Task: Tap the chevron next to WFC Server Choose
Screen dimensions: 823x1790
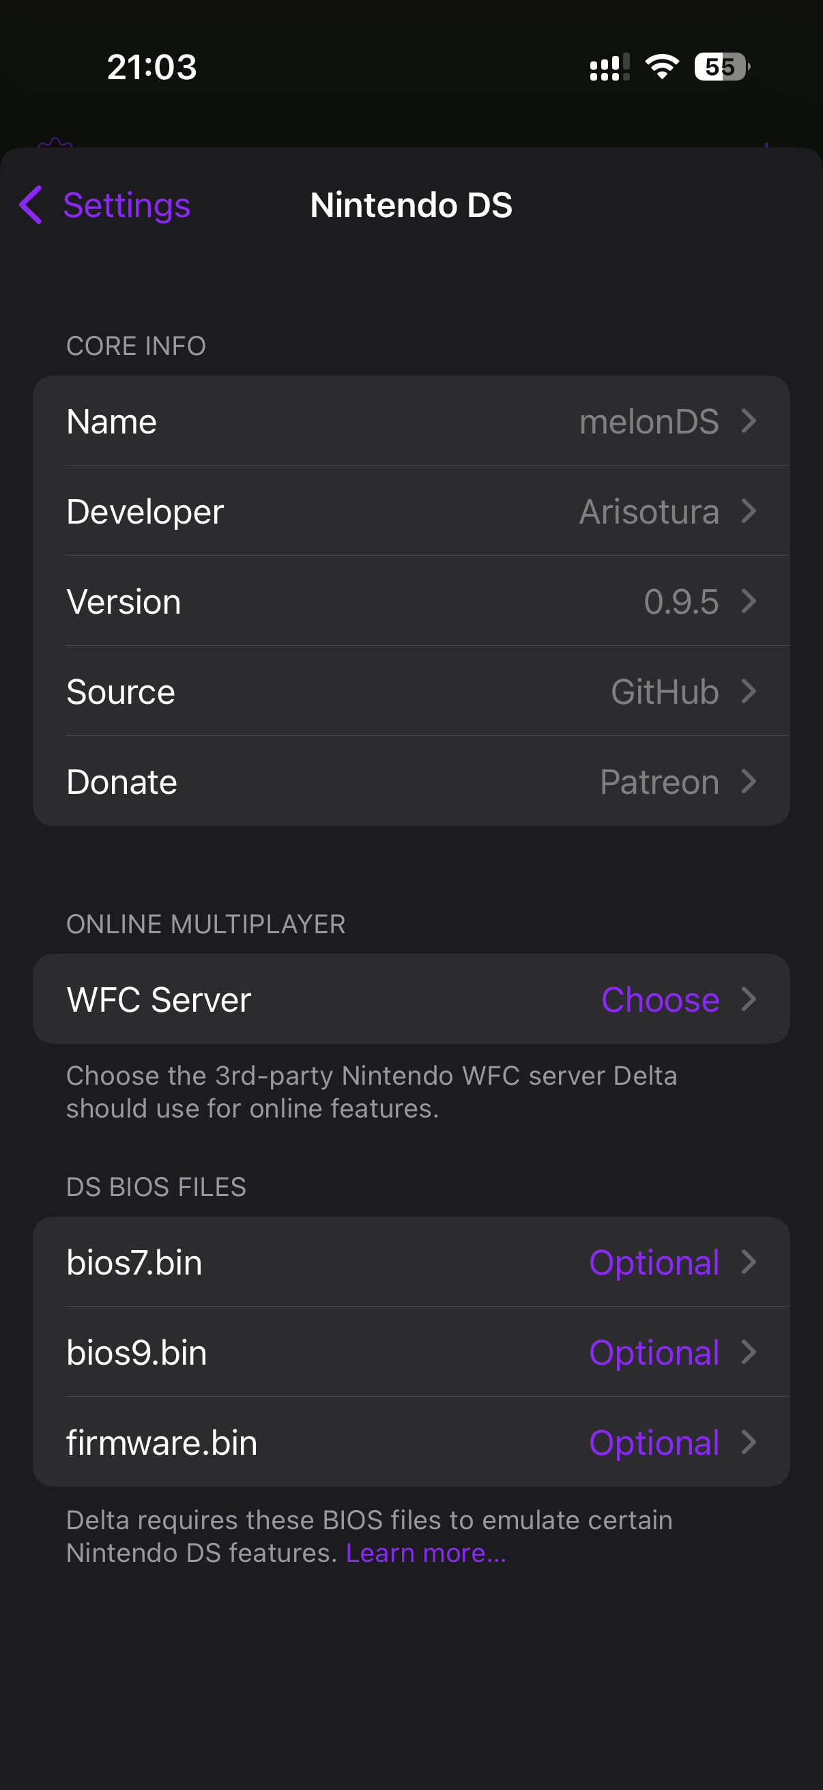Action: (x=749, y=999)
